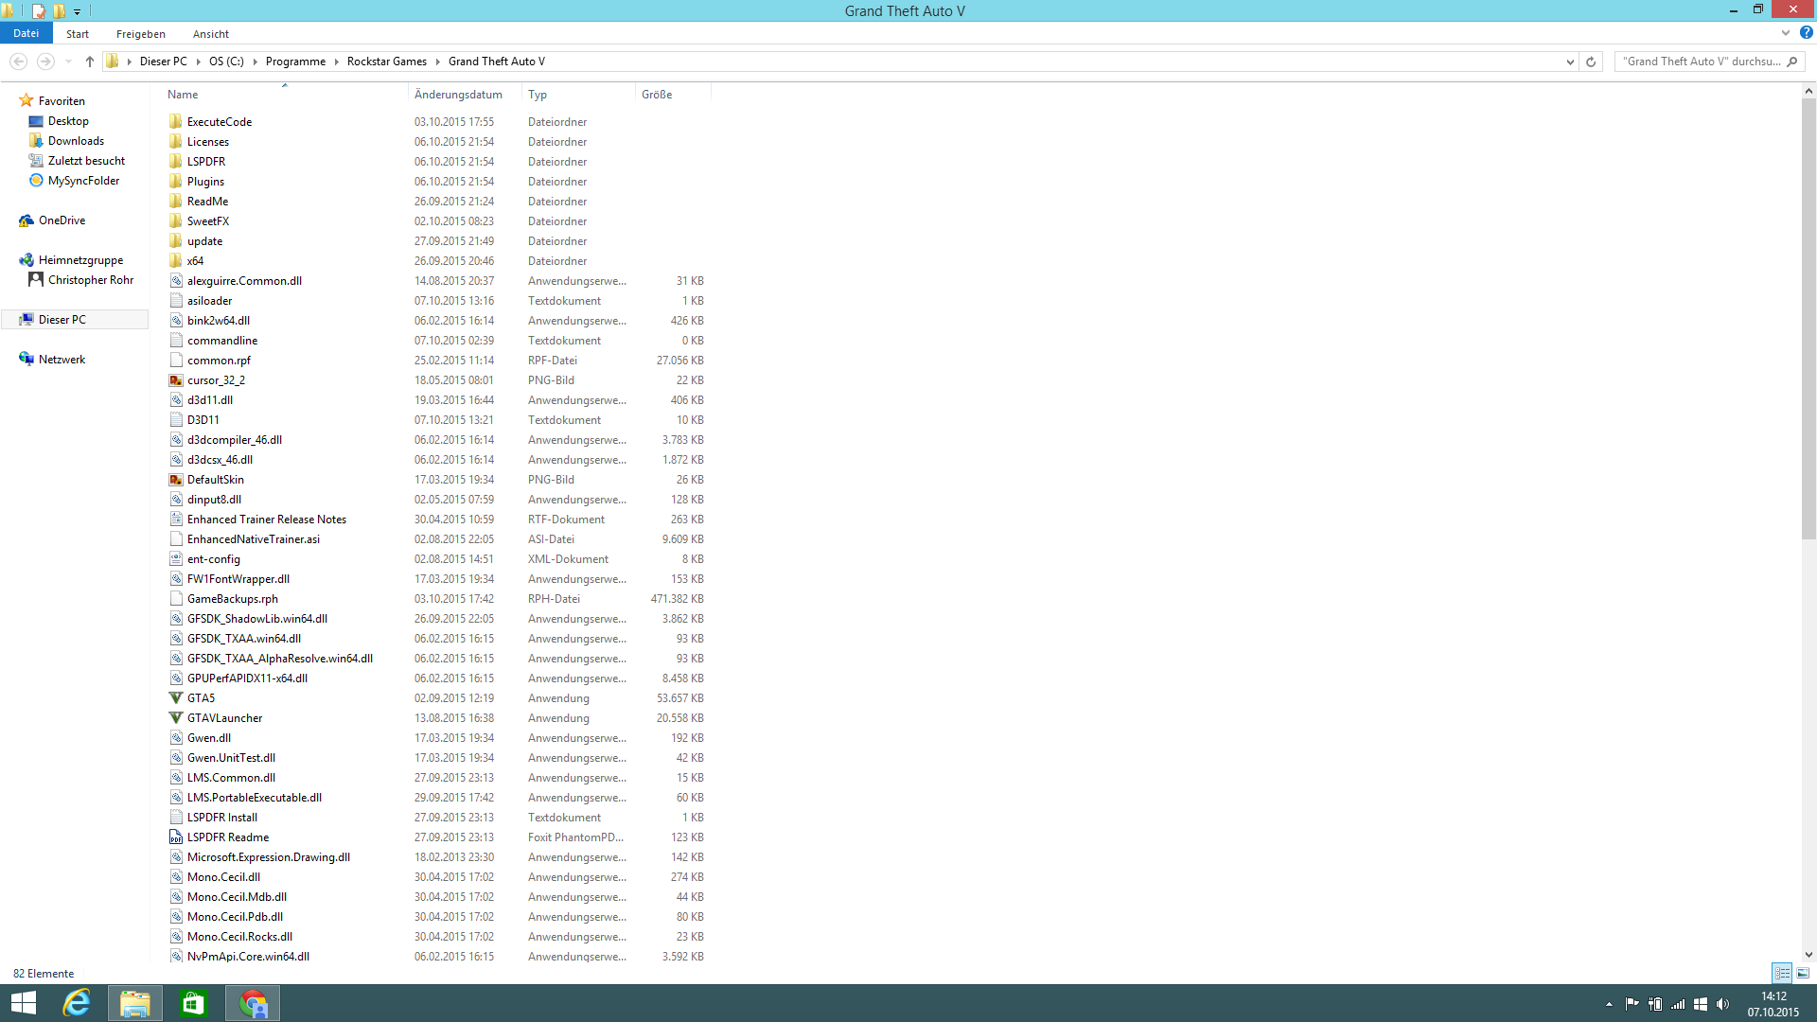The image size is (1817, 1022).
Task: Click the Grand Theft Auto V search field
Action: point(1701,62)
